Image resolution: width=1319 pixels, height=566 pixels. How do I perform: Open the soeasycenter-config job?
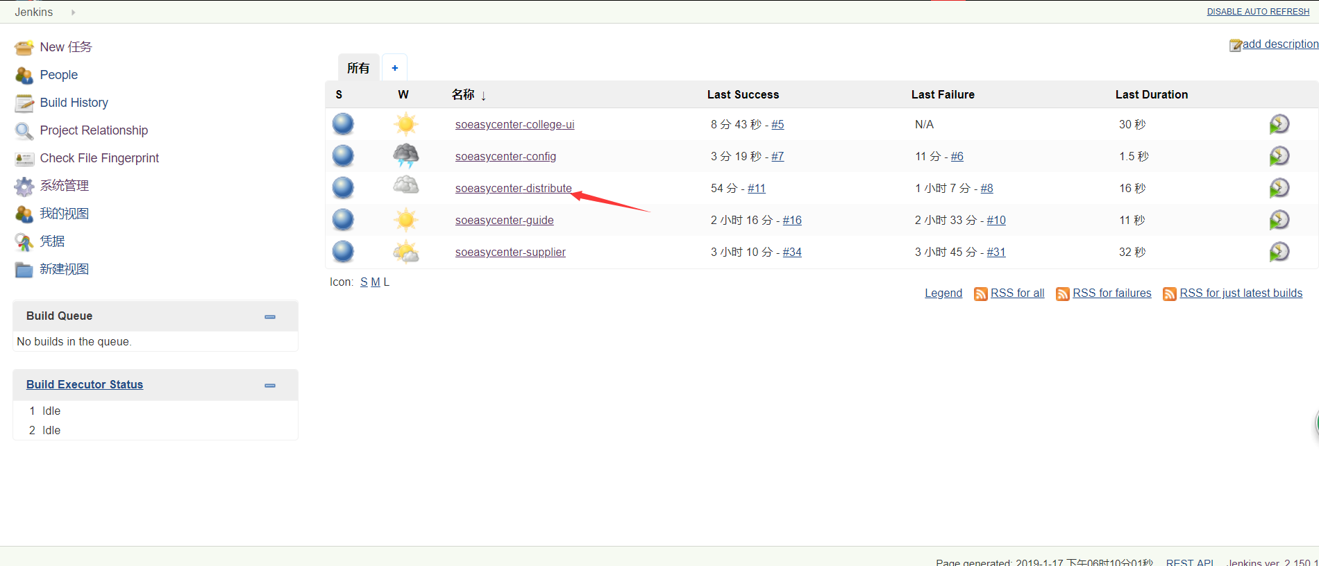pyautogui.click(x=506, y=156)
